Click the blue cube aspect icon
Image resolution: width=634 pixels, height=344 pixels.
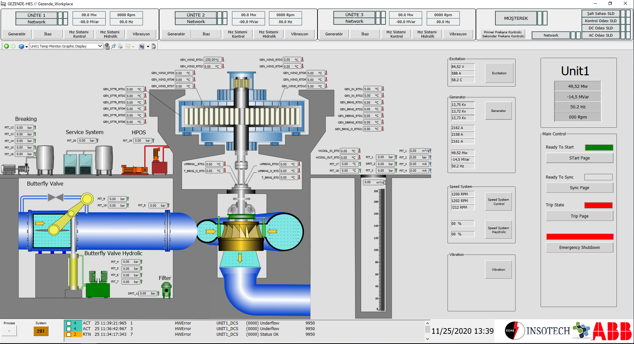coord(21,47)
